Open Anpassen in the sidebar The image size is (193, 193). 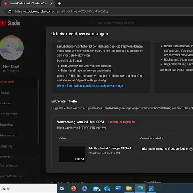point(6,157)
